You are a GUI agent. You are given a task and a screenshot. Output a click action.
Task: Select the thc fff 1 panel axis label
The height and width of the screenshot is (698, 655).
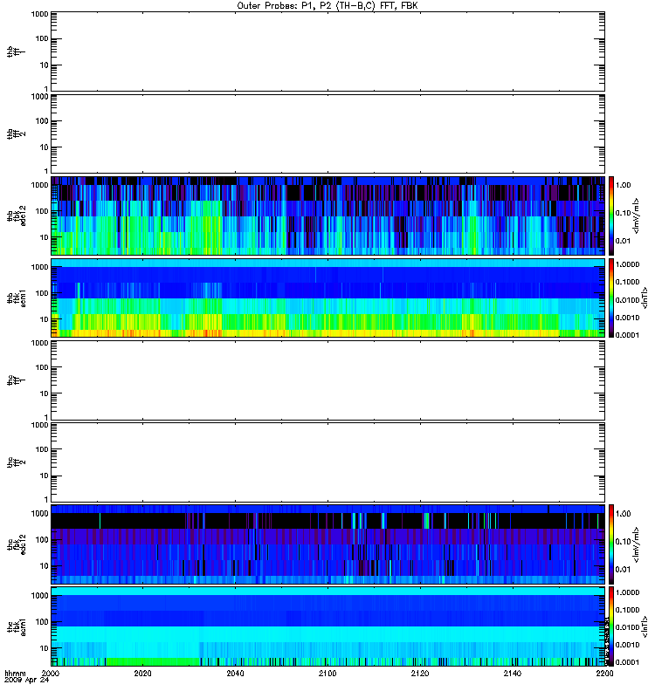pos(17,380)
